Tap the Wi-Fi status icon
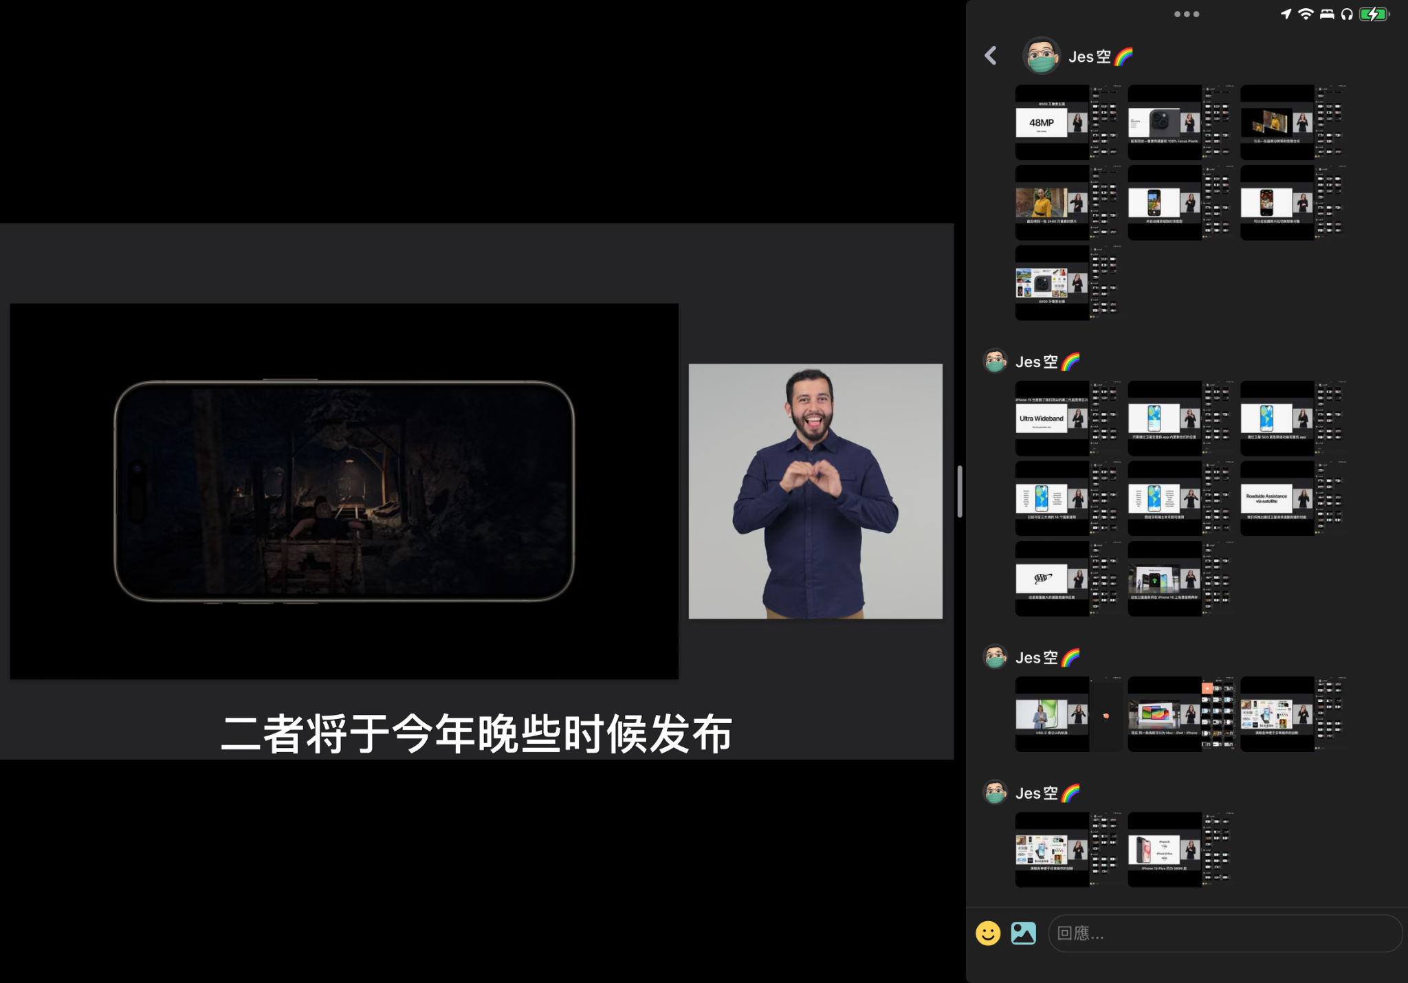 point(1306,14)
